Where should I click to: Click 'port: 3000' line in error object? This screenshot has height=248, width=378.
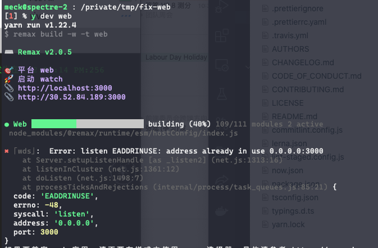coord(36,232)
